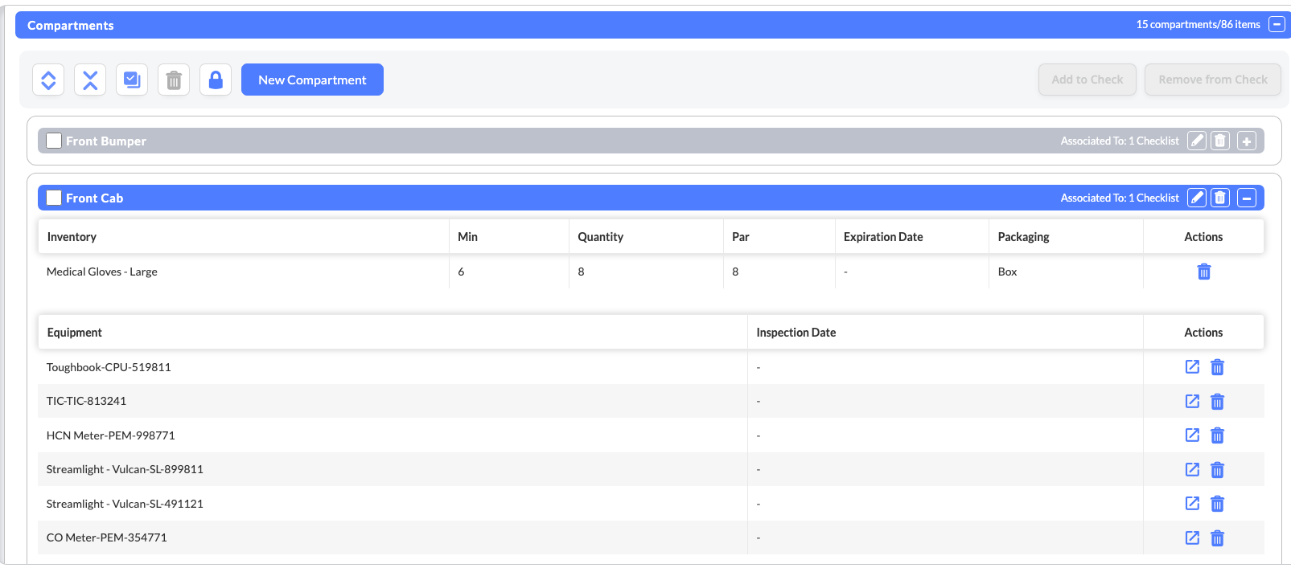Delete Medical Gloves - Large inventory row
1291x568 pixels.
[1204, 272]
